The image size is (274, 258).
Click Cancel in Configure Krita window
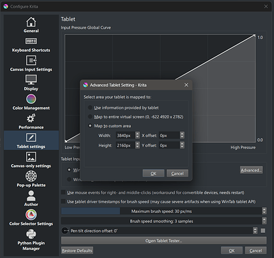pyautogui.click(x=256, y=250)
